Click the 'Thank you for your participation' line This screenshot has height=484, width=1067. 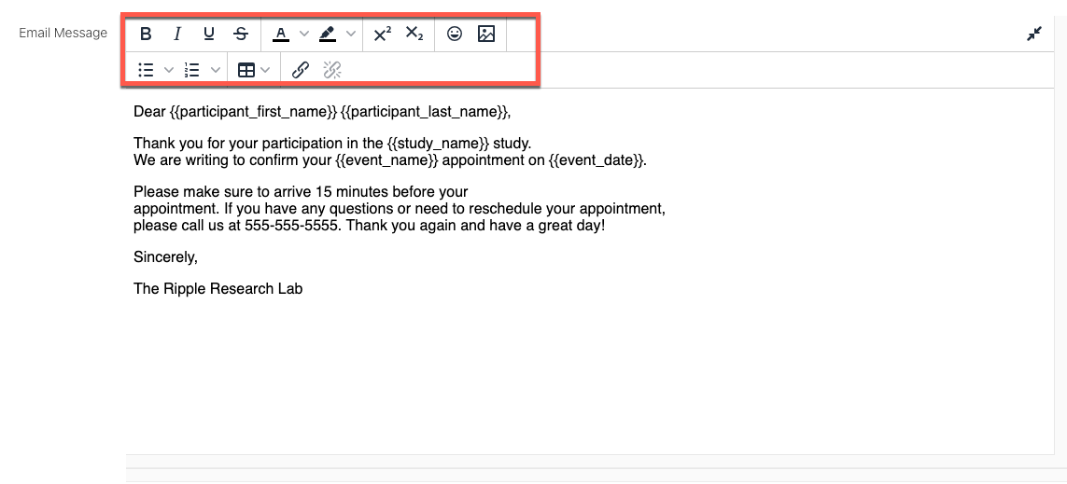coord(332,144)
